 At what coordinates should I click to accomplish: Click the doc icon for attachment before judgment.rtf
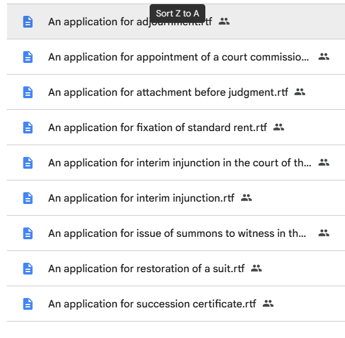coord(28,92)
